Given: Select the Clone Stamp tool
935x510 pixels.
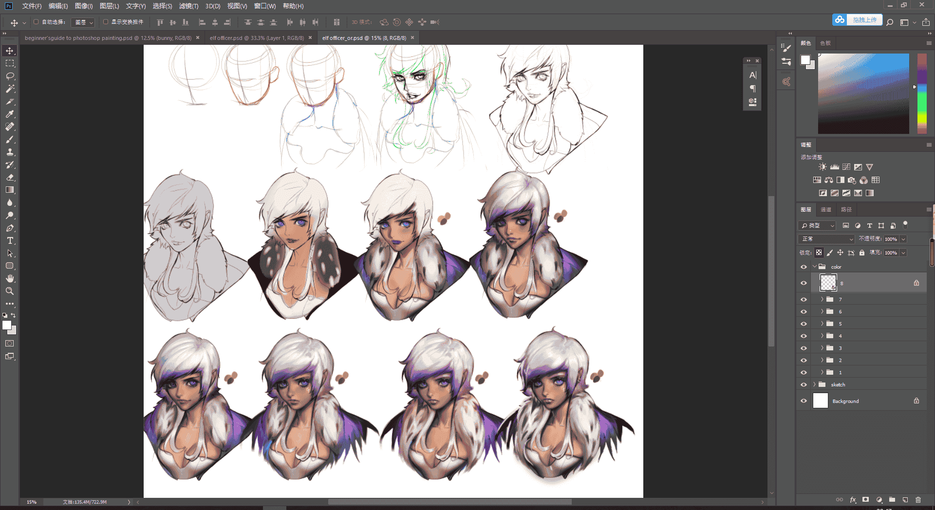Looking at the screenshot, I should [10, 152].
